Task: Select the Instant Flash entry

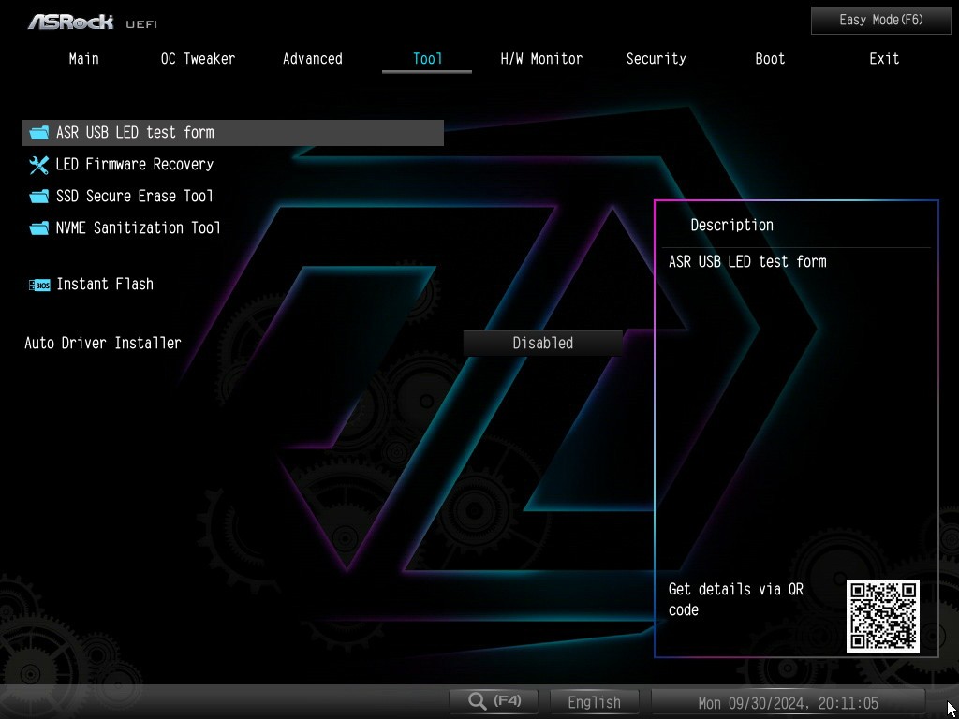Action: point(105,285)
